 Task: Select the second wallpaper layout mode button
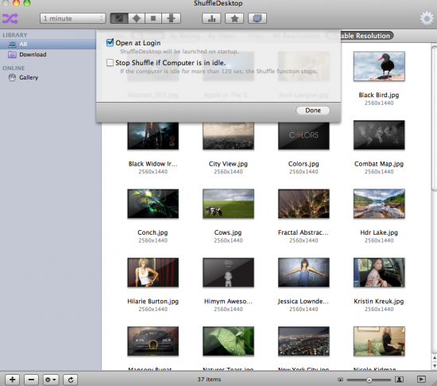[x=137, y=18]
